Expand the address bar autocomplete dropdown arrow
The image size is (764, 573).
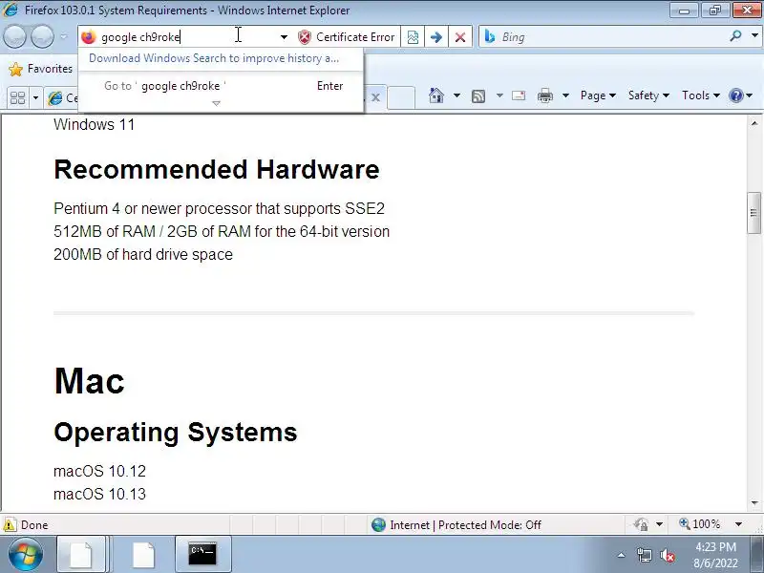pos(284,37)
